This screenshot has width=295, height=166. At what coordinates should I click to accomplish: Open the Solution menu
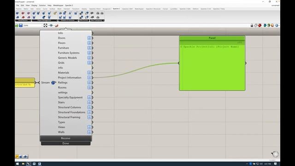point(42,6)
